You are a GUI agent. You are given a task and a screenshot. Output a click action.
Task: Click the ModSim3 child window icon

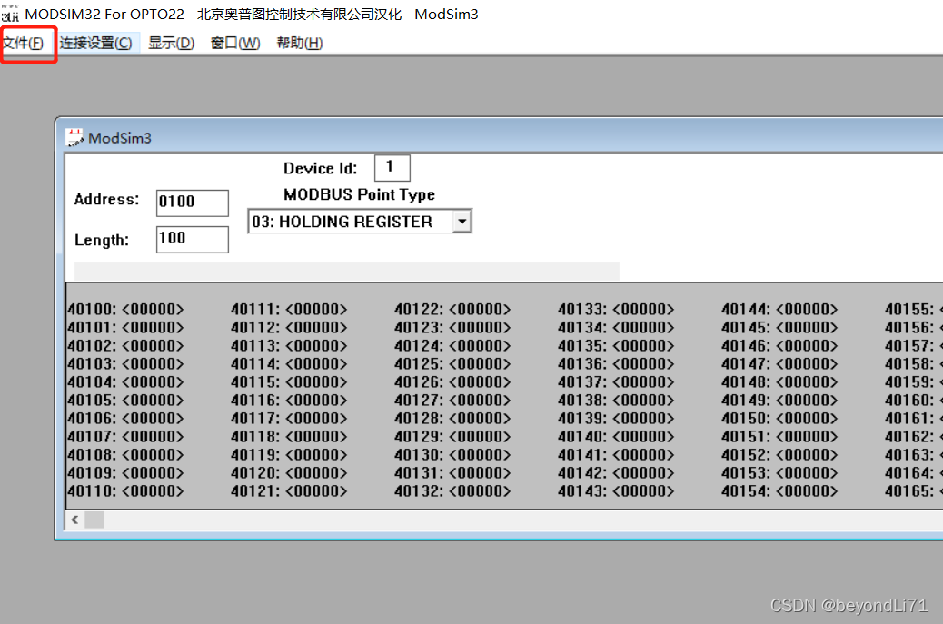74,138
